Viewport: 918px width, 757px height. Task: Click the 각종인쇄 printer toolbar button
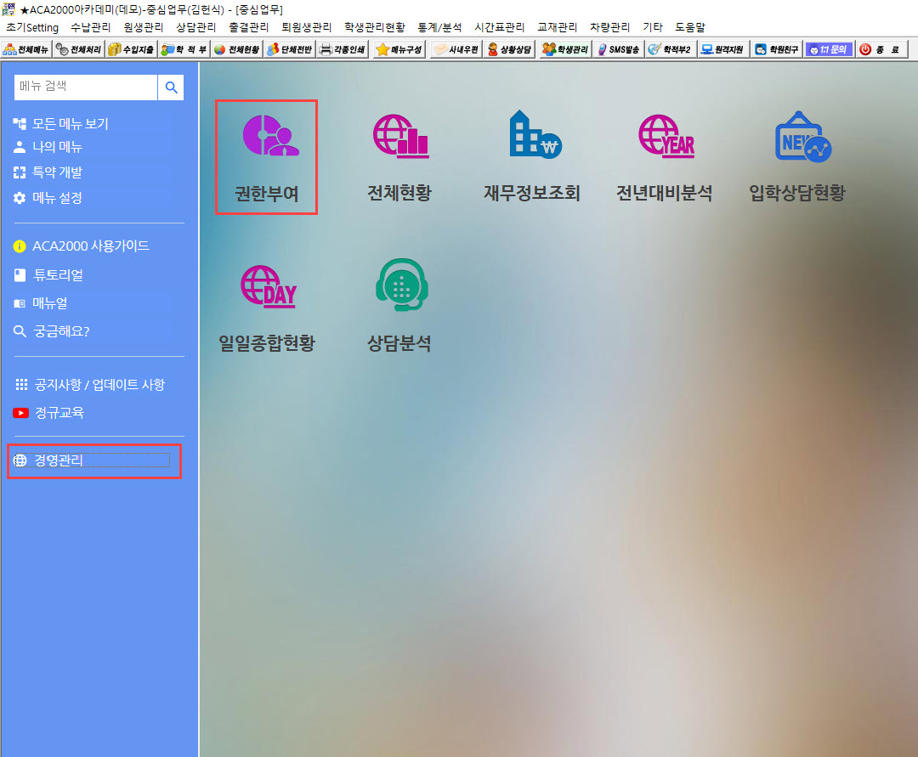coord(343,49)
